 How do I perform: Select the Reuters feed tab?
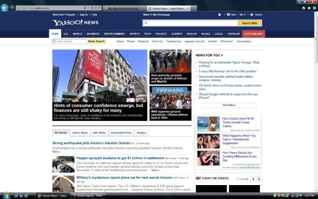point(141,133)
